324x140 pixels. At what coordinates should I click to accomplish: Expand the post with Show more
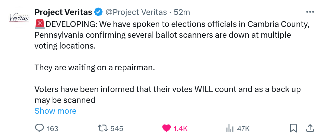56,111
